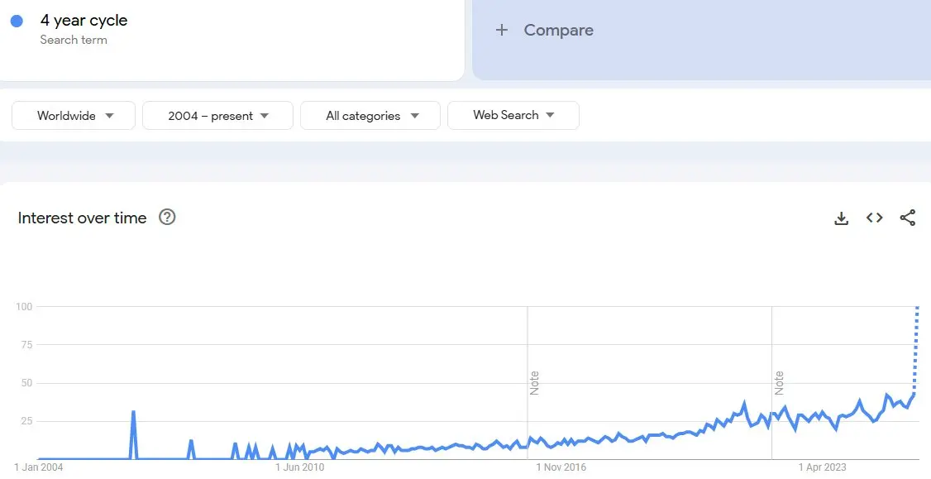Change the Web Search type dropdown

pos(513,115)
